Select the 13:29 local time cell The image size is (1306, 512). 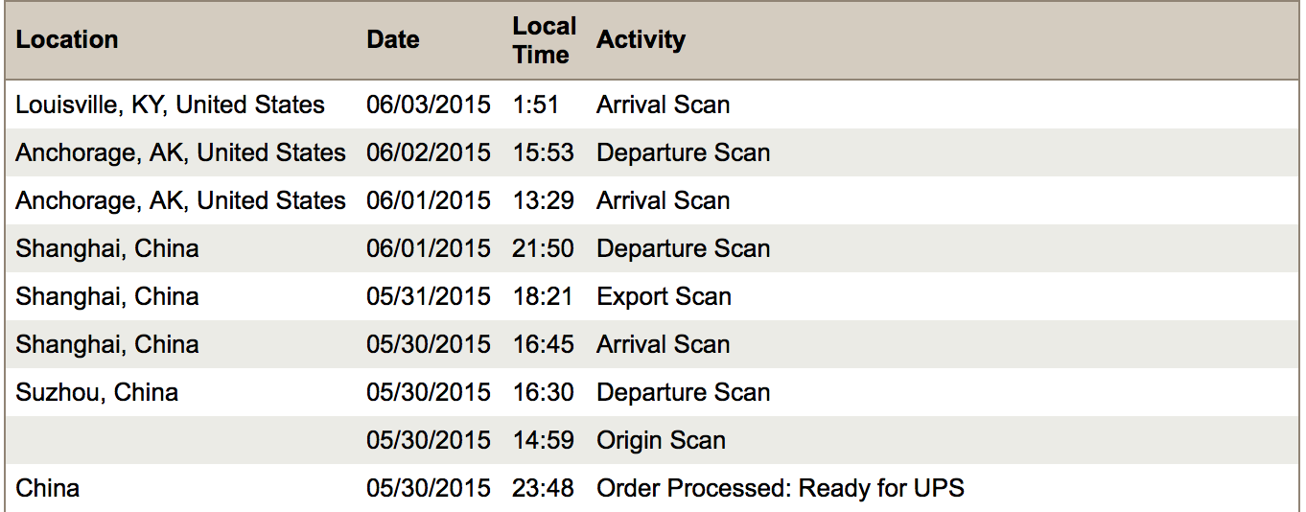pyautogui.click(x=543, y=200)
